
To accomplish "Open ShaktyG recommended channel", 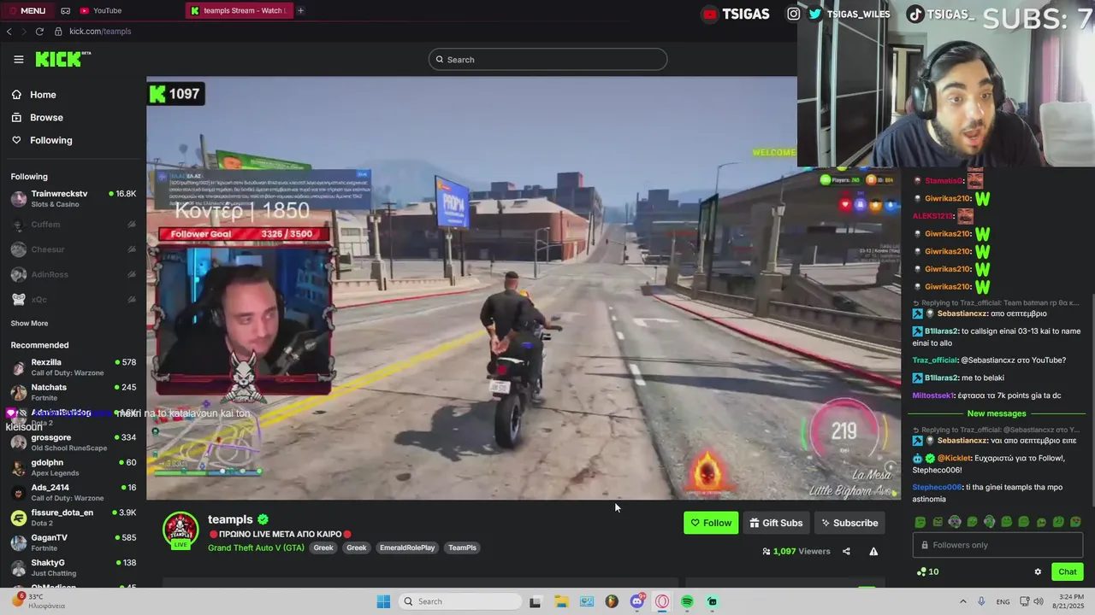I will 73,567.
